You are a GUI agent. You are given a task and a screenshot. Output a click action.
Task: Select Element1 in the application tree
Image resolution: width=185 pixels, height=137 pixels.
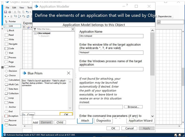coord(45,36)
